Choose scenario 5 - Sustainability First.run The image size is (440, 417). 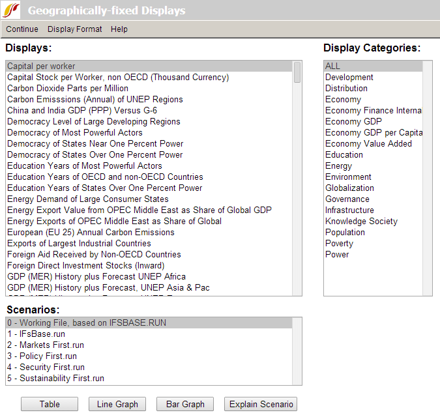coord(55,379)
